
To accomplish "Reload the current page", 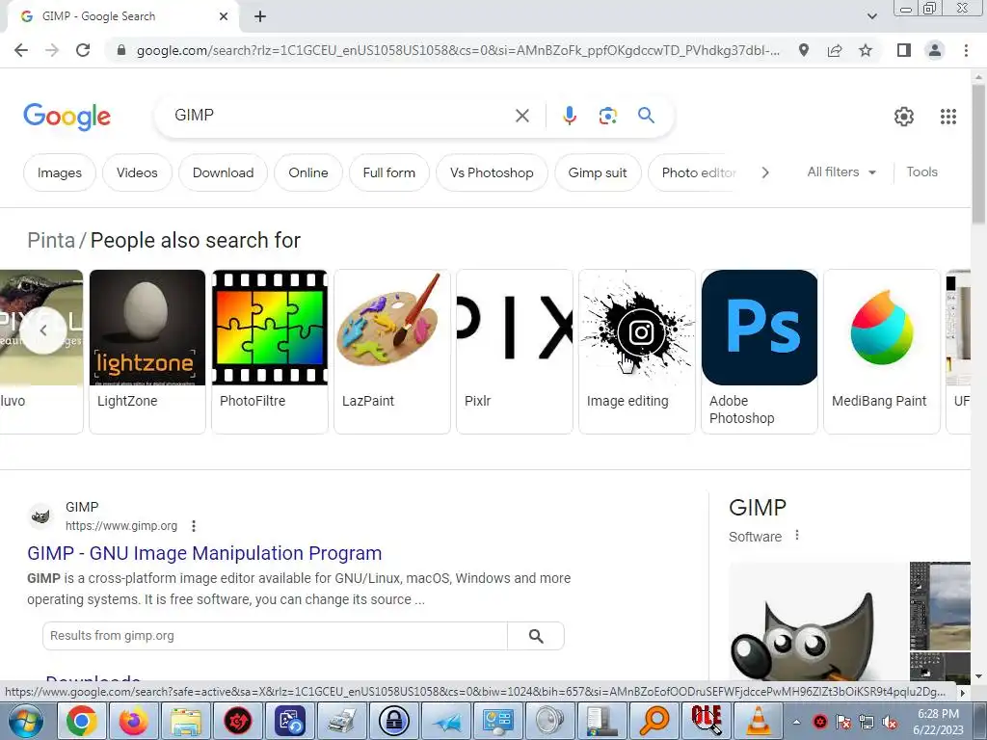I will [x=83, y=50].
